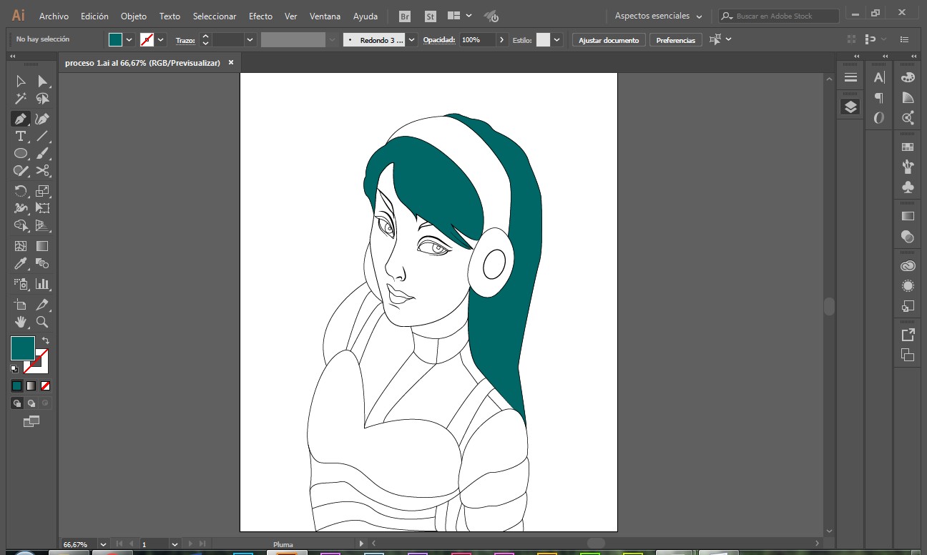Image resolution: width=927 pixels, height=555 pixels.
Task: Select the Paintbrush tool
Action: 42,153
